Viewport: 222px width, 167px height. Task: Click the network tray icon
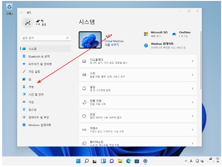click(197, 161)
